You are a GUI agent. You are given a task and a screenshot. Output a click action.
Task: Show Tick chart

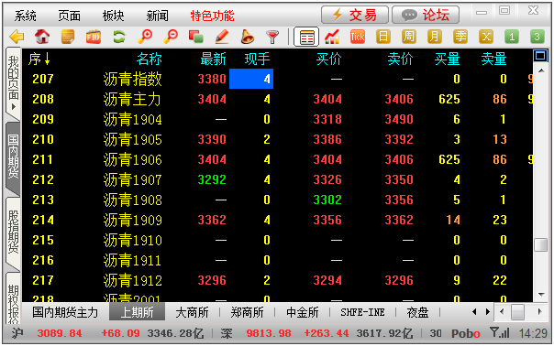tap(358, 37)
